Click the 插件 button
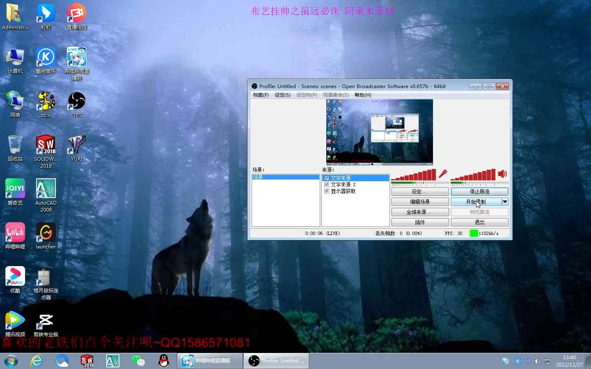This screenshot has height=369, width=591. pos(420,222)
